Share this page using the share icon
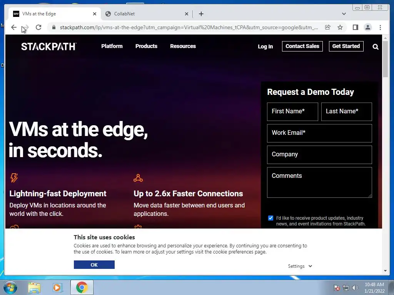Screen dimensions: 394x295 click(328, 27)
